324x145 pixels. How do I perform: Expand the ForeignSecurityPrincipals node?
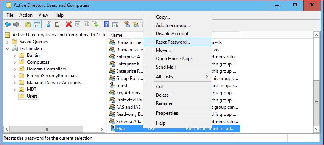point(15,76)
